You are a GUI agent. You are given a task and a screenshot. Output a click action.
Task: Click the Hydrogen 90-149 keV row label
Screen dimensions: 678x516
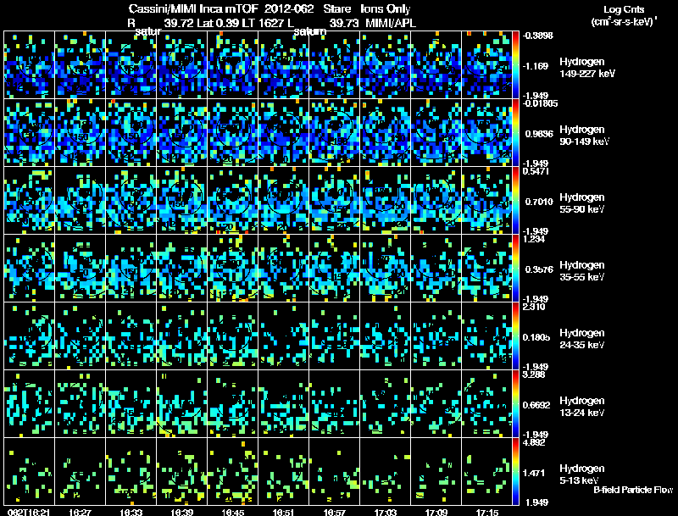584,136
